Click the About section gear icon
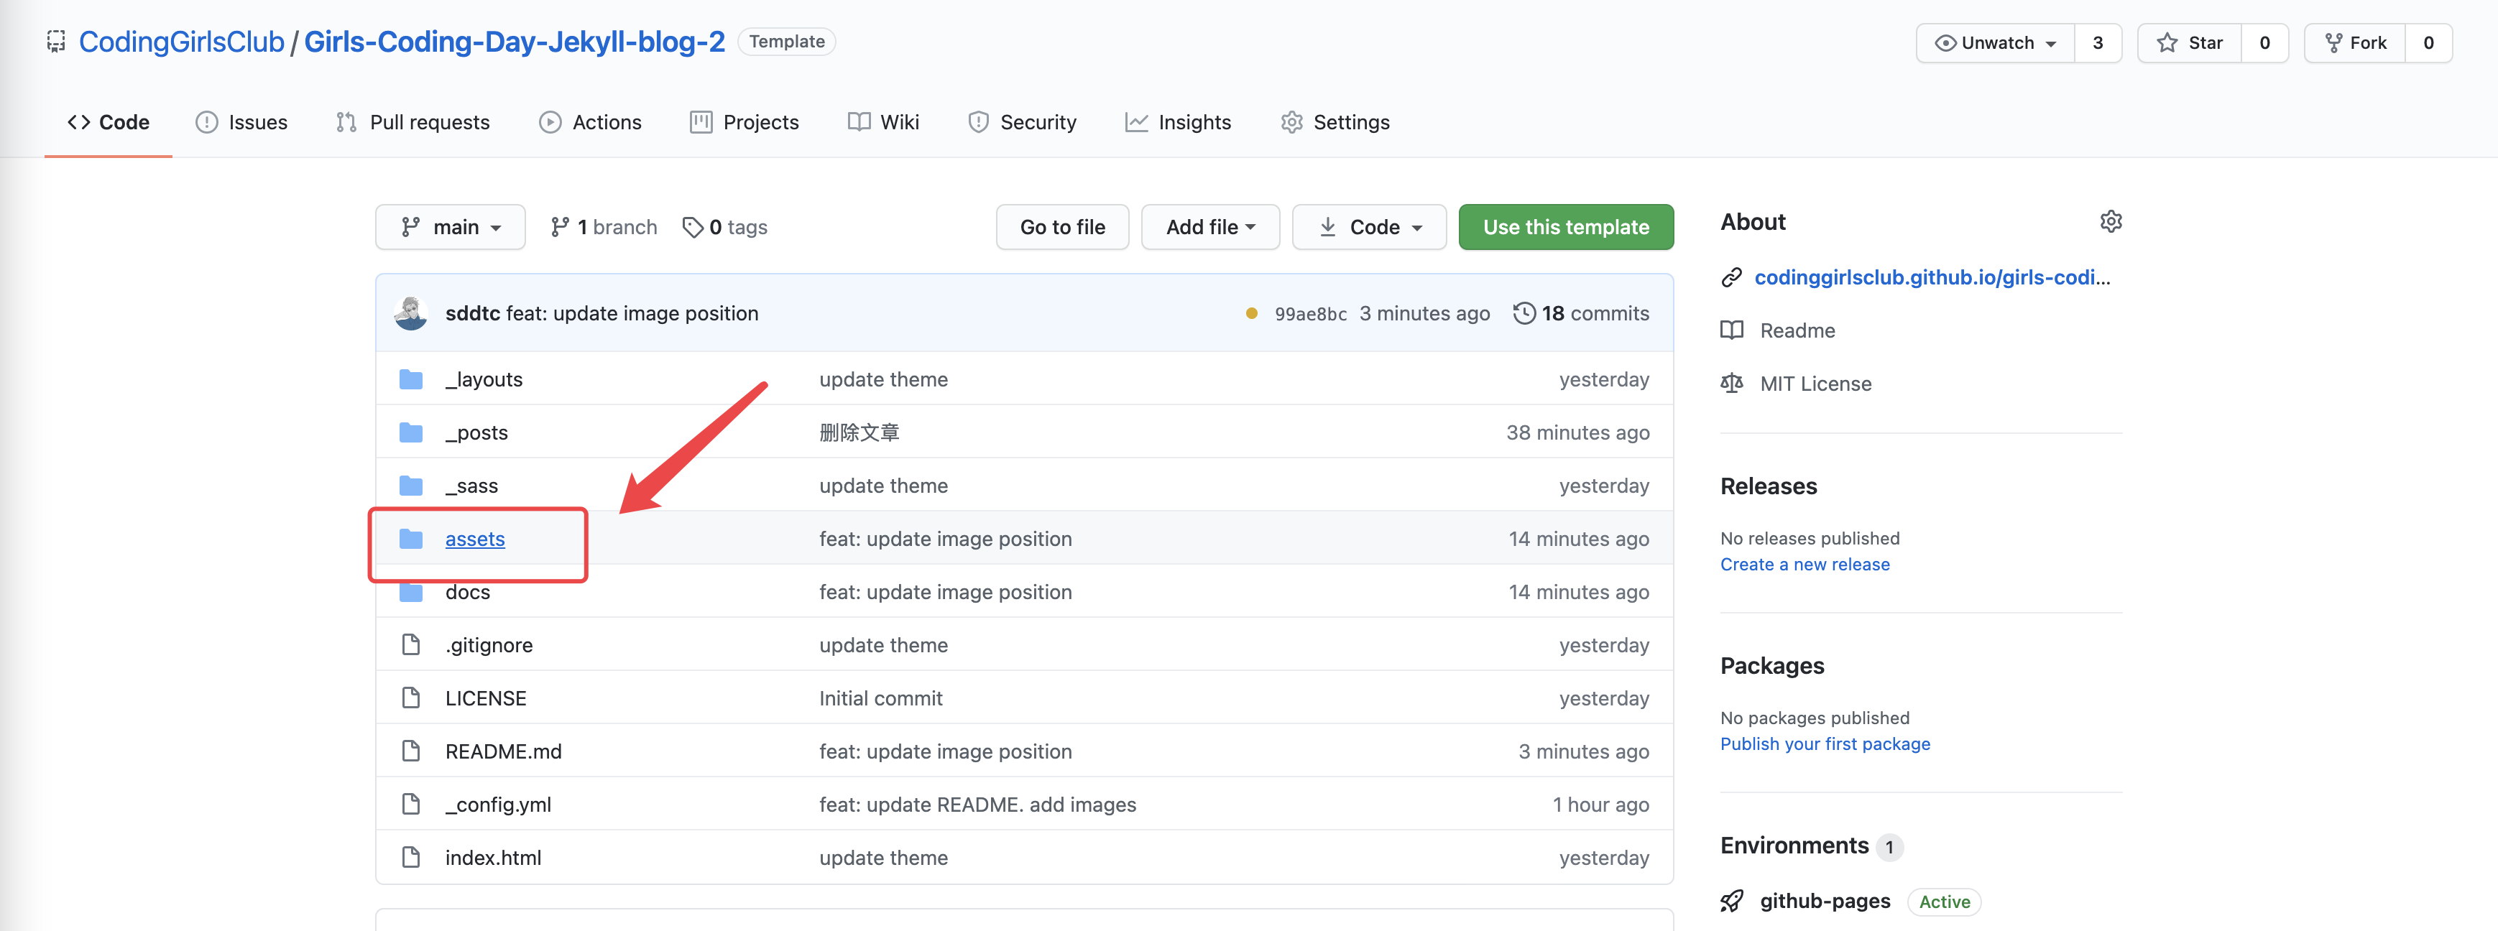The image size is (2498, 931). click(x=2110, y=222)
